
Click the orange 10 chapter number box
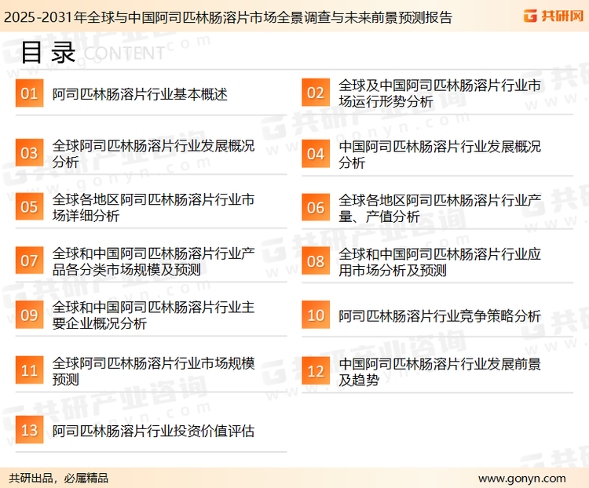pos(316,315)
